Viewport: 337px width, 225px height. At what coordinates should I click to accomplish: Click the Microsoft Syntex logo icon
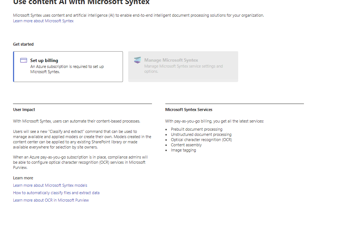pos(137,60)
